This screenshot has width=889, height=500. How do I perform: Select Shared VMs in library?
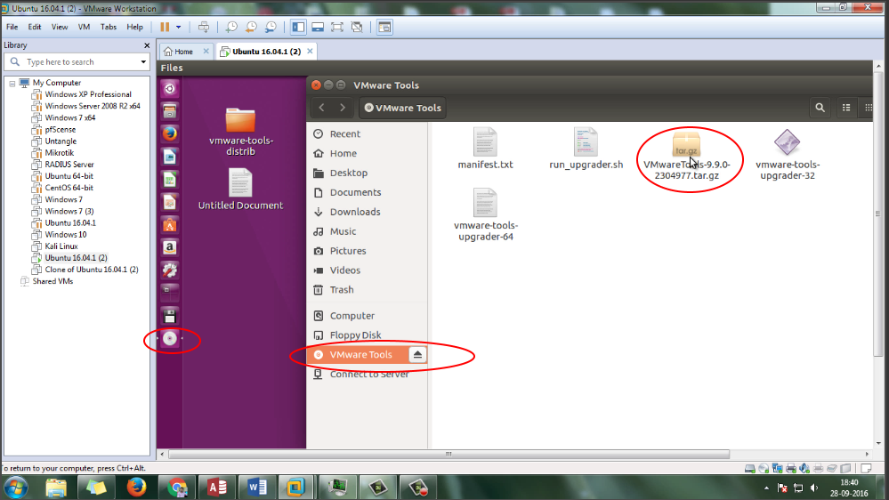53,281
